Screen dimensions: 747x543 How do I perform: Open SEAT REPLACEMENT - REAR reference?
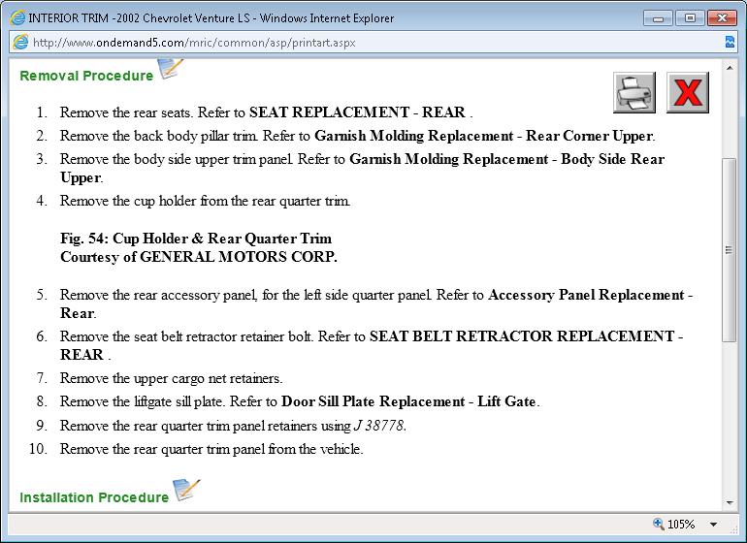(x=357, y=112)
